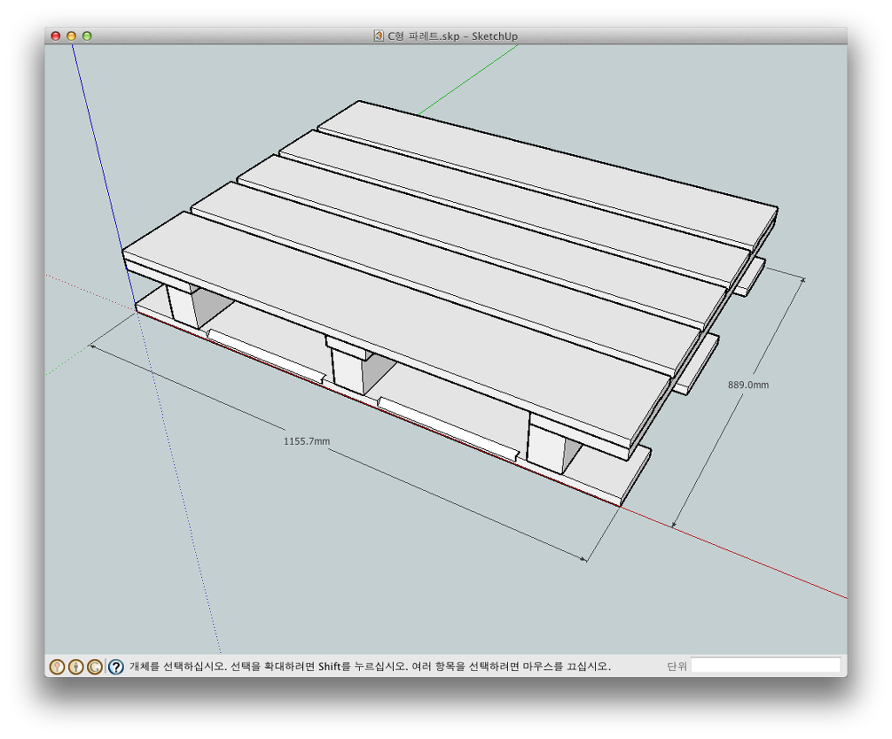892x739 pixels.
Task: Minimize the window with yellow button
Action: (x=71, y=36)
